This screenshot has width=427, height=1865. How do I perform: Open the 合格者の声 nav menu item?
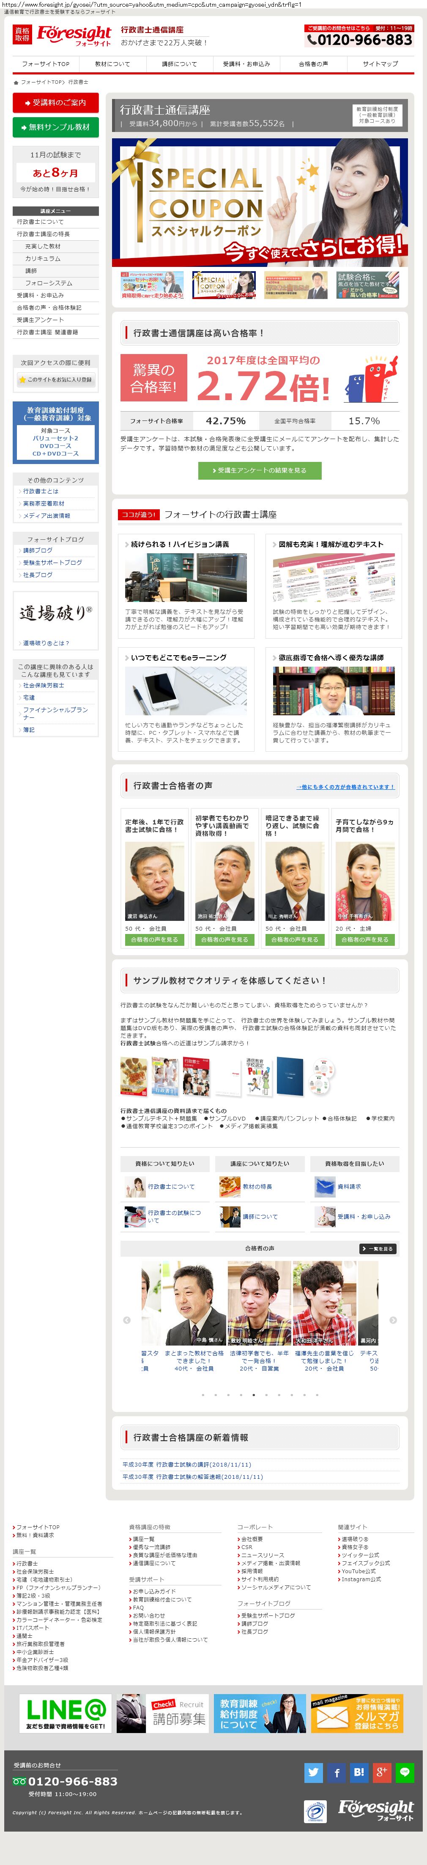point(313,64)
